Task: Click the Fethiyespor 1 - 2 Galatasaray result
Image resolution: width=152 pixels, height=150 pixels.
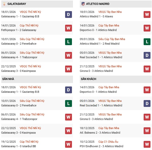Action: pos(18,30)
